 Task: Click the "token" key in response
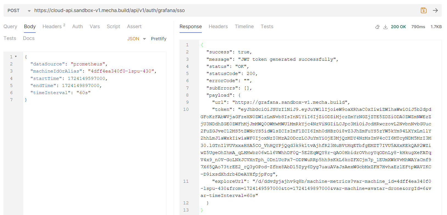(222, 109)
